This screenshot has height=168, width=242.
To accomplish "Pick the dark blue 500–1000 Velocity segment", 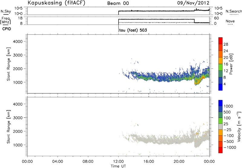I will pos(221,109).
